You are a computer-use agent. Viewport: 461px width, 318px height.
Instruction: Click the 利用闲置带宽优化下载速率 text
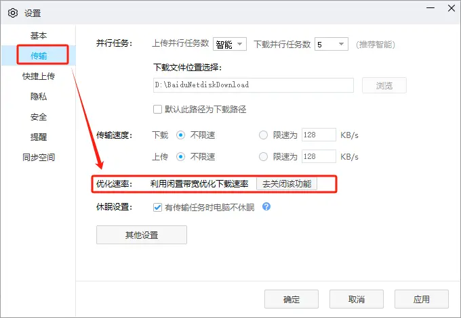point(199,184)
